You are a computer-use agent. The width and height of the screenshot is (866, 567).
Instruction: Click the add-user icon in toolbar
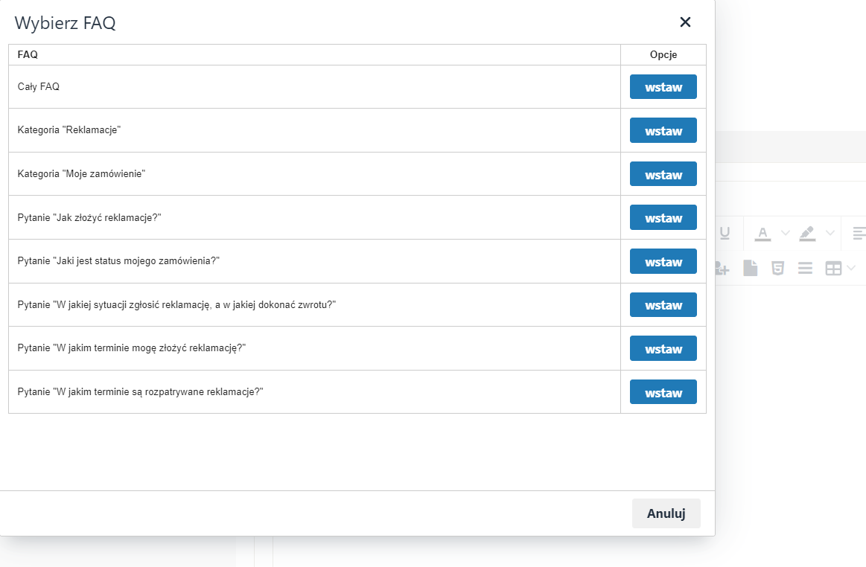point(722,269)
